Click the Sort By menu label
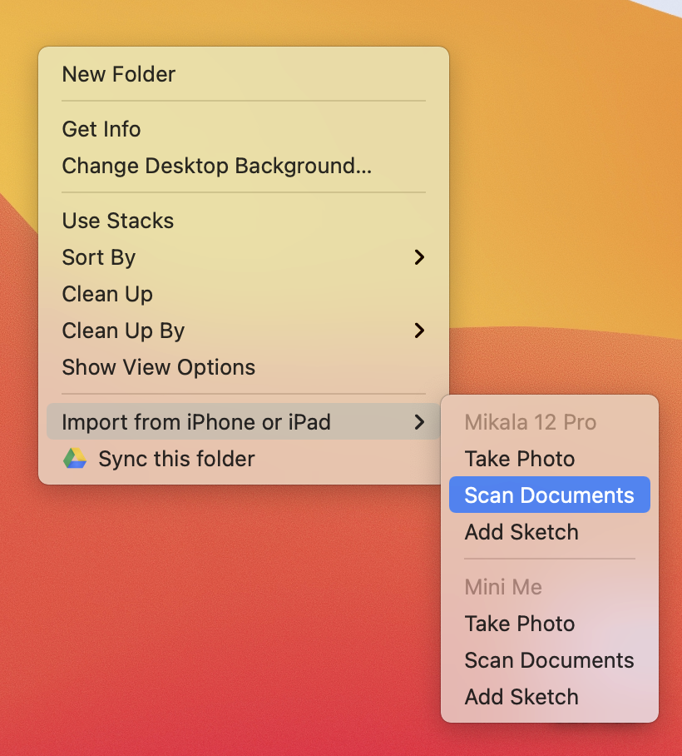The width and height of the screenshot is (682, 756). pyautogui.click(x=99, y=257)
